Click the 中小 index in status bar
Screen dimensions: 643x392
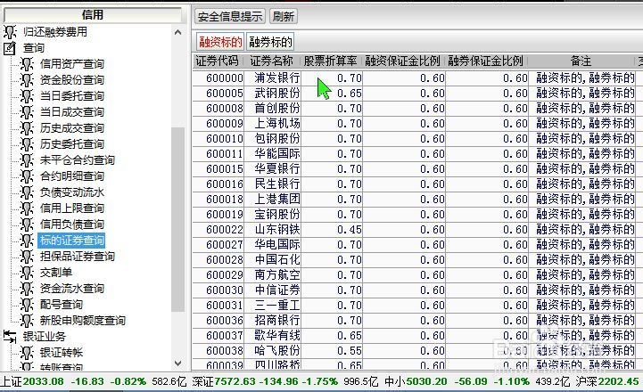pyautogui.click(x=394, y=381)
